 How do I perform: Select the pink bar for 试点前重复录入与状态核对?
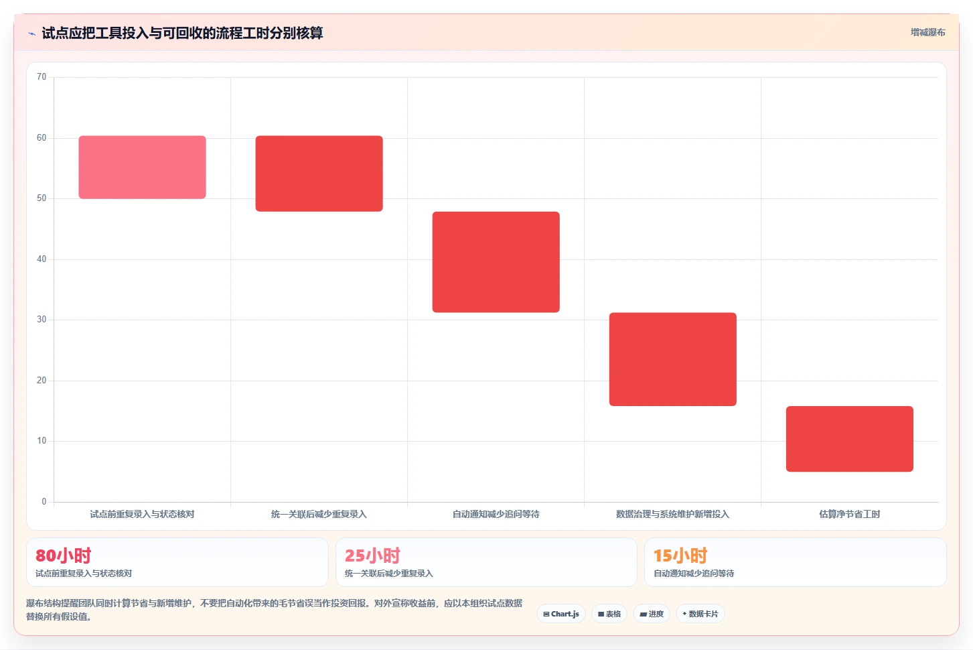[142, 168]
